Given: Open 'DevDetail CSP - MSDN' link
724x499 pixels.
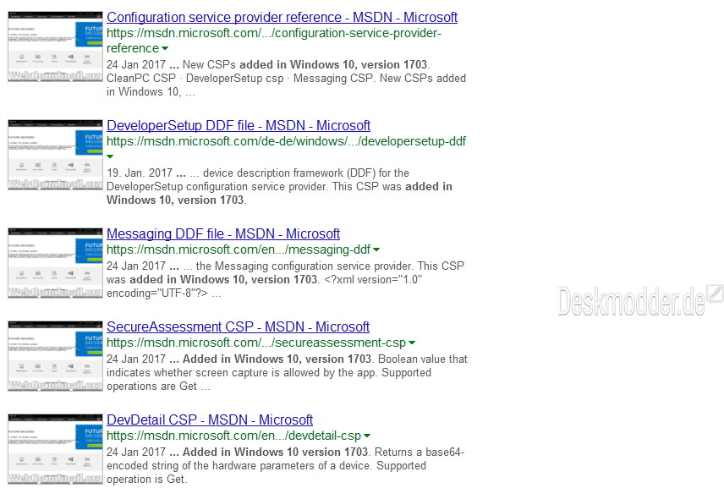Looking at the screenshot, I should (210, 420).
